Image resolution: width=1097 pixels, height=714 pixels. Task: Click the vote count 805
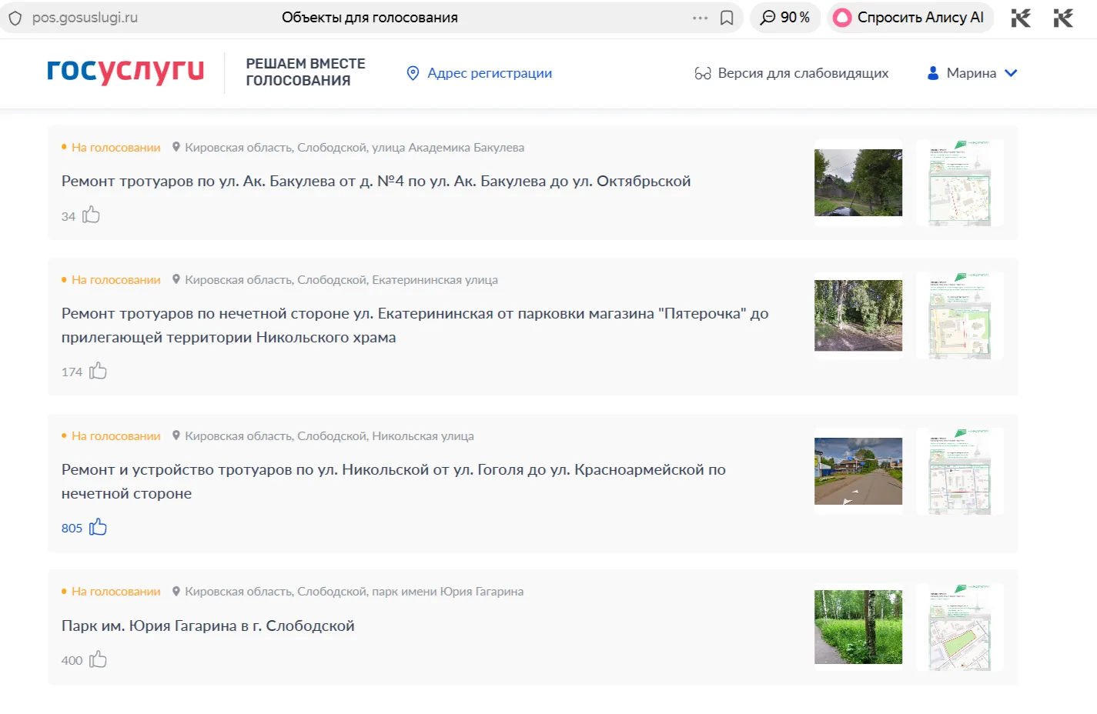point(72,528)
